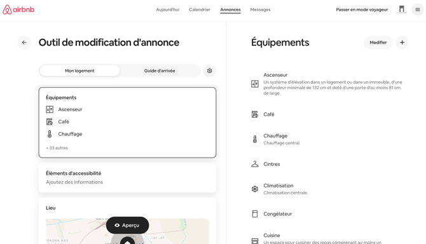Click Ascenseur icon in Équipements card
Screen dimensions: 426x244
[x=50, y=109]
